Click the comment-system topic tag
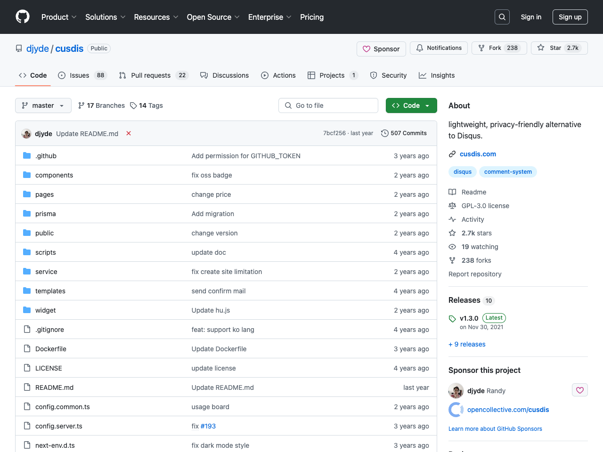The height and width of the screenshot is (452, 603). click(508, 172)
